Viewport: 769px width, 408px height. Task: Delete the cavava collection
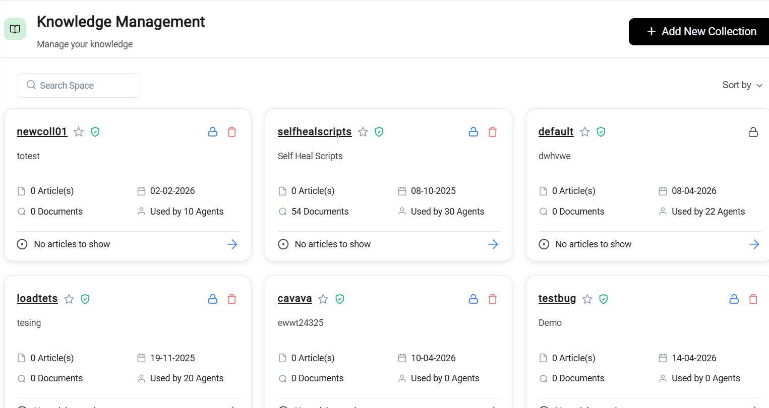pos(493,299)
